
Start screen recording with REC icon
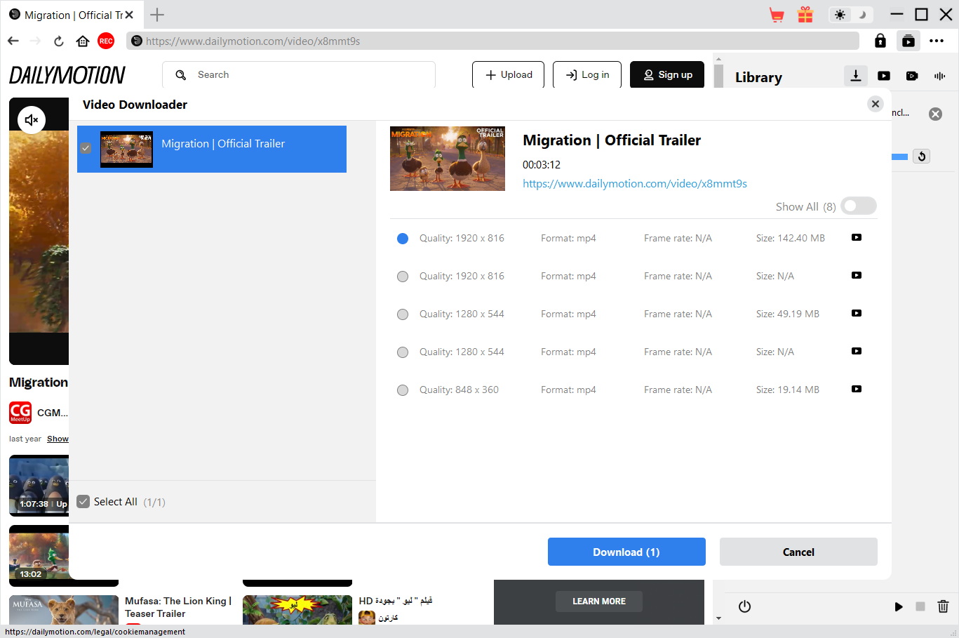point(106,41)
